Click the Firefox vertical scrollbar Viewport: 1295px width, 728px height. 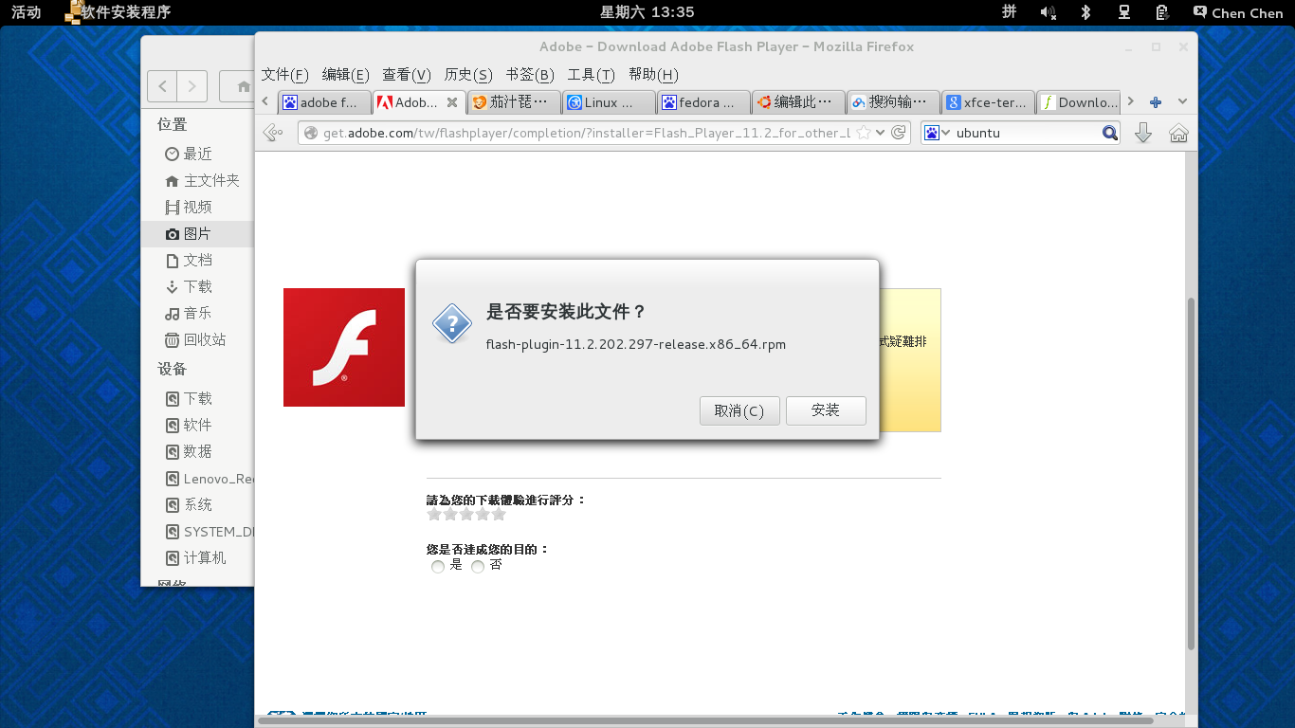pos(1192,473)
